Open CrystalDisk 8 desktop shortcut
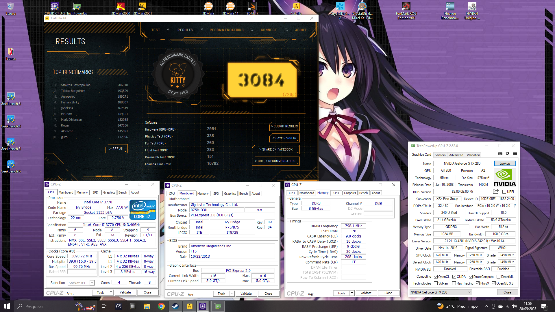The image size is (555, 312). (x=340, y=11)
